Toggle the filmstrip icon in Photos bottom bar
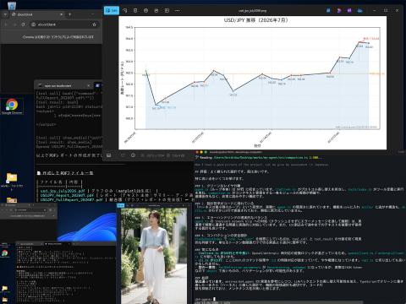The height and width of the screenshot is (304, 406). click(109, 155)
